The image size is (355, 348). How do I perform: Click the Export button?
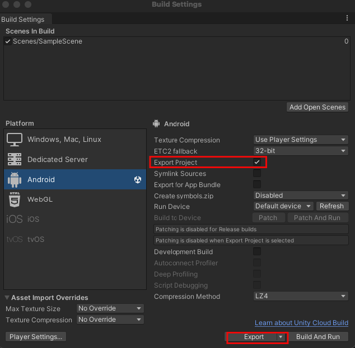(x=253, y=337)
